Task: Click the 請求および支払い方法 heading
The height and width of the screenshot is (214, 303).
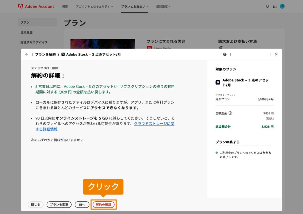Action: click(238, 41)
